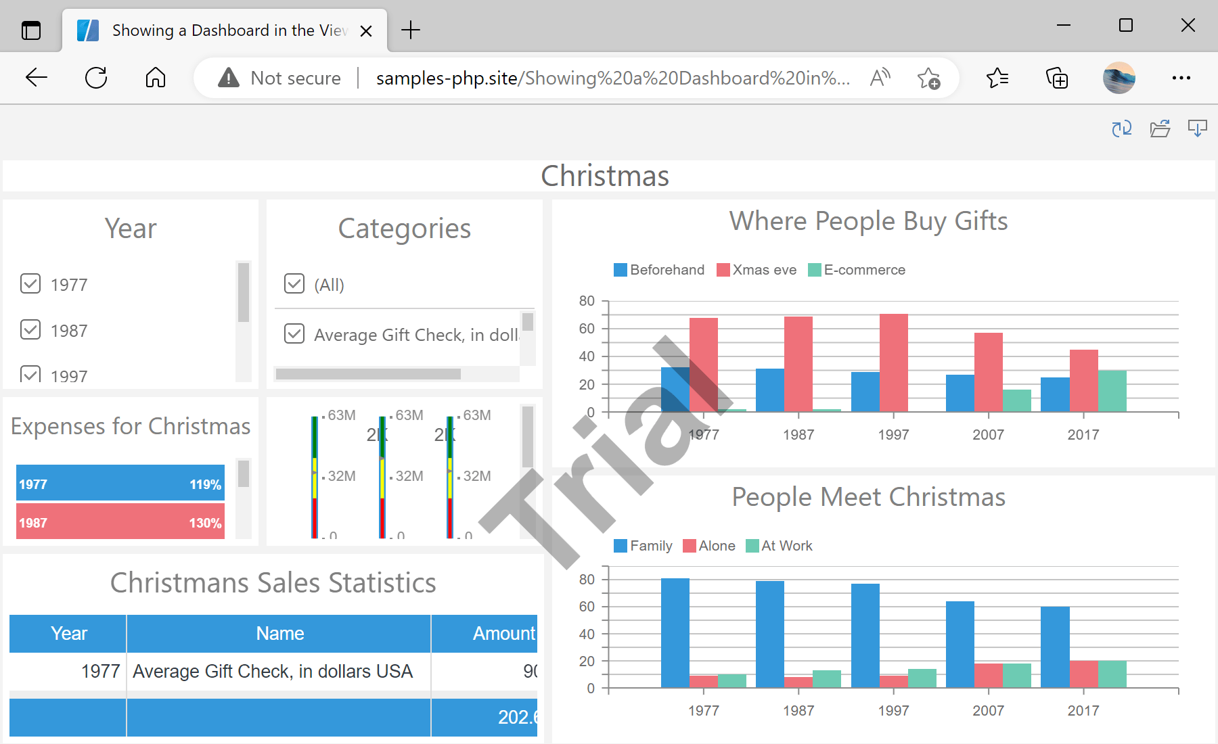The height and width of the screenshot is (744, 1218).
Task: Toggle the Xmas eve series in the legend
Action: tap(756, 269)
